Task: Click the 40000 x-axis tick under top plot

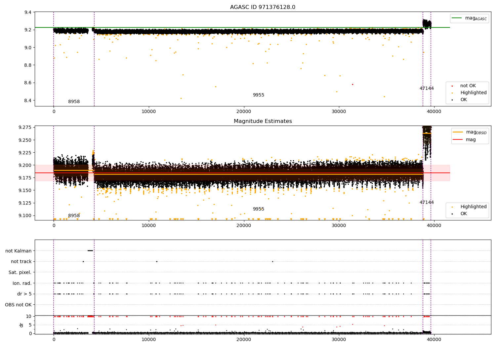Action: (434, 112)
